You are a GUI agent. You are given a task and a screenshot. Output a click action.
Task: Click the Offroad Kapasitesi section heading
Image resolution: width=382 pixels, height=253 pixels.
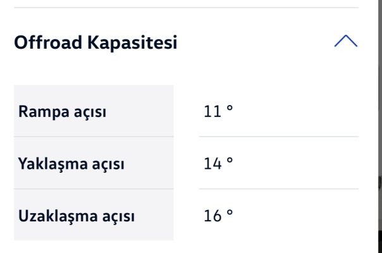pyautogui.click(x=95, y=42)
